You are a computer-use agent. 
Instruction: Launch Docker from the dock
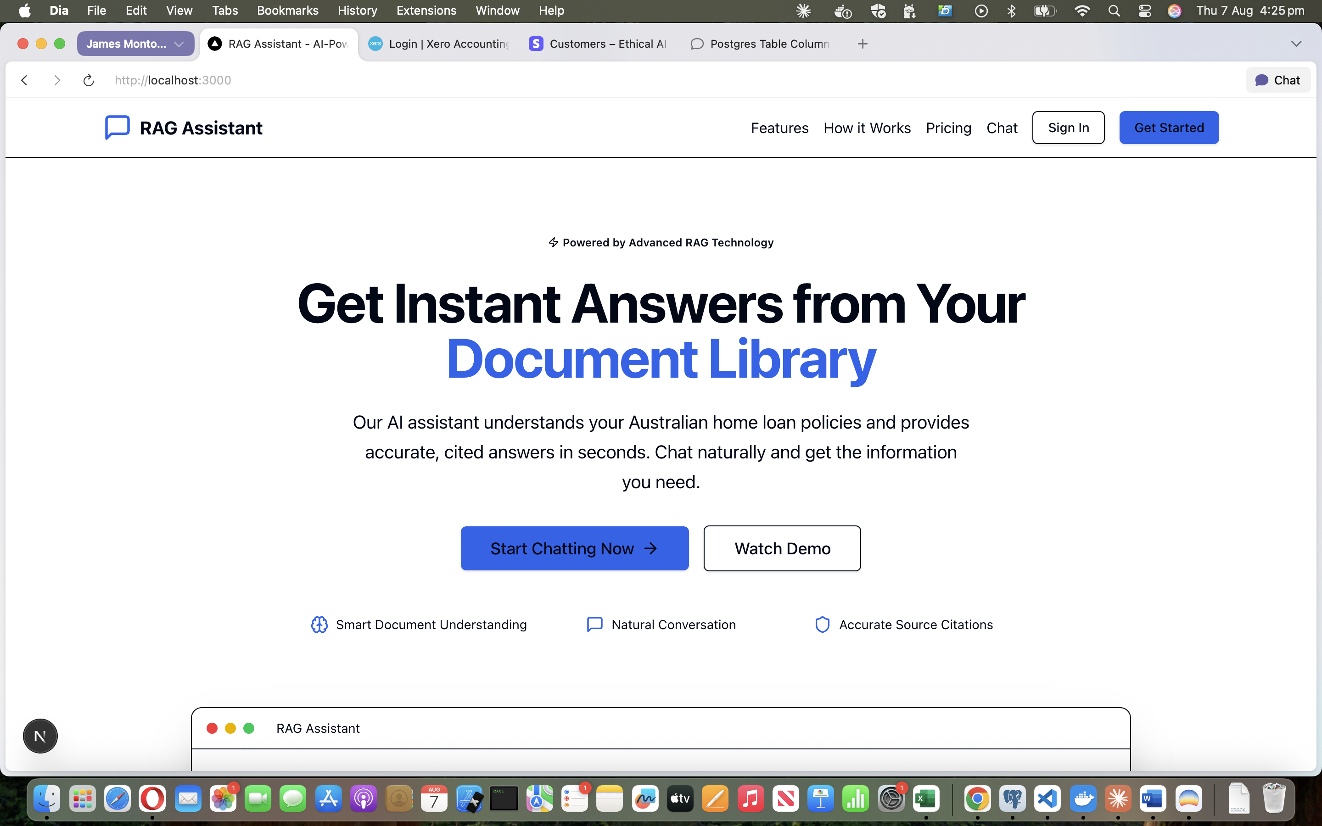coord(1083,799)
